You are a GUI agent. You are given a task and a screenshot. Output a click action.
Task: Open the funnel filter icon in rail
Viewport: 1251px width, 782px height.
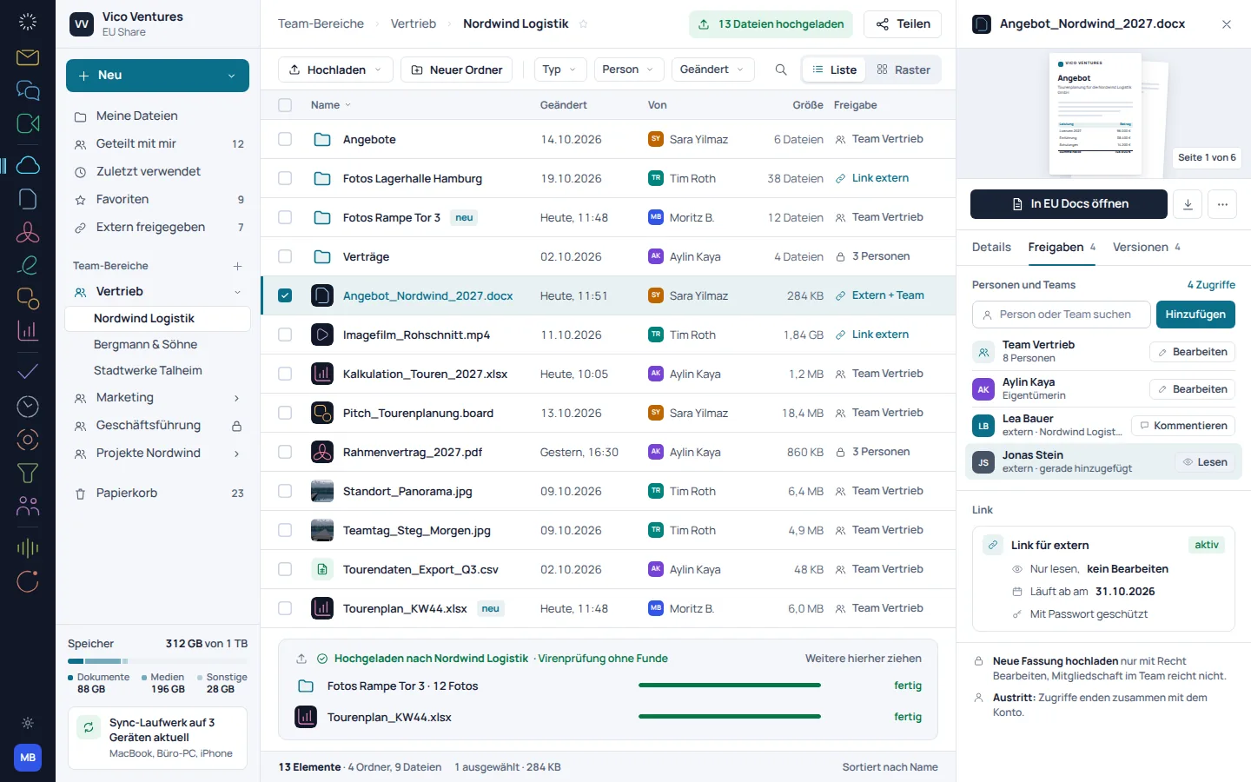tap(28, 473)
